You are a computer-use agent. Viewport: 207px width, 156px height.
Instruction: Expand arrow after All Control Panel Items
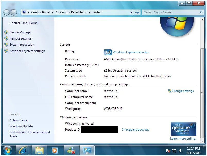(x=90, y=12)
